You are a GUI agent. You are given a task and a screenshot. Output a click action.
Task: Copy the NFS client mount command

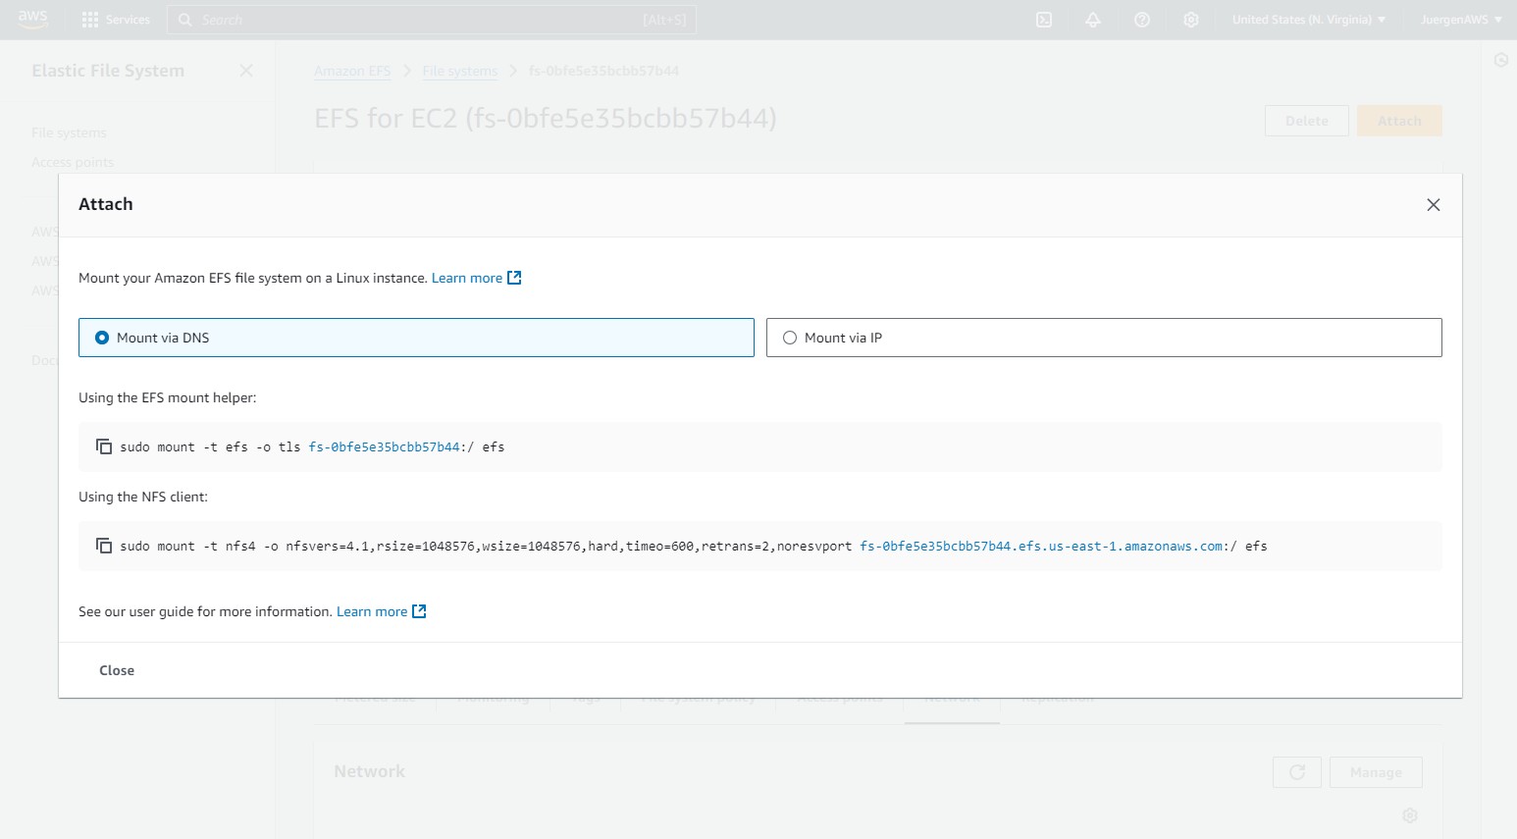[104, 546]
